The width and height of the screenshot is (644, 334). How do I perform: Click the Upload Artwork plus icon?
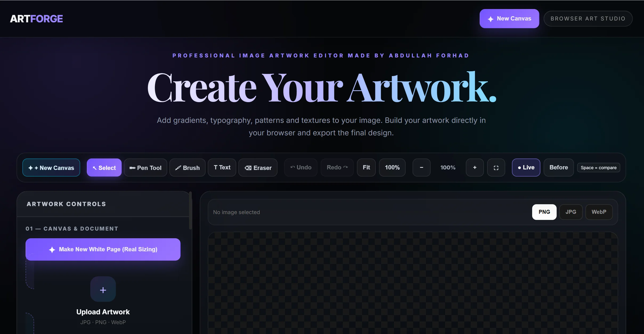tap(103, 289)
